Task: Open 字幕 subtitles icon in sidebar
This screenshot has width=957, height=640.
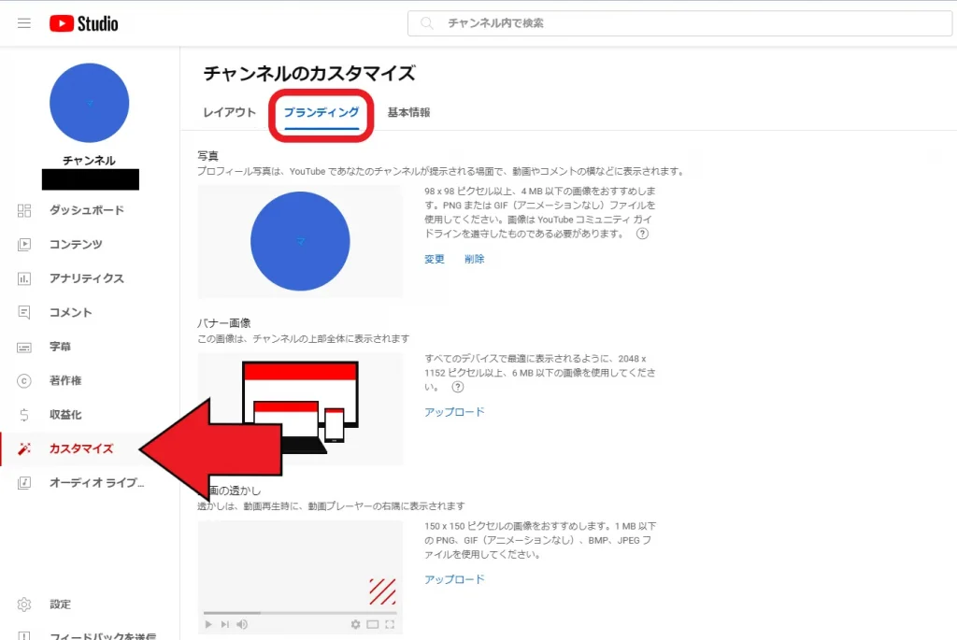Action: pos(24,347)
